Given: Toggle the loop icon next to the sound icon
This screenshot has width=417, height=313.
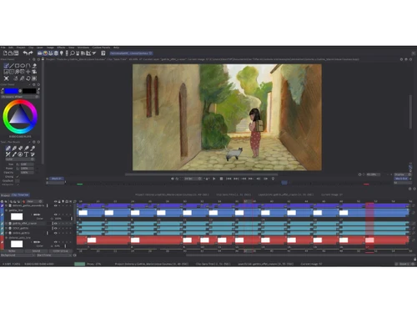Looking at the screenshot, I should [177, 179].
